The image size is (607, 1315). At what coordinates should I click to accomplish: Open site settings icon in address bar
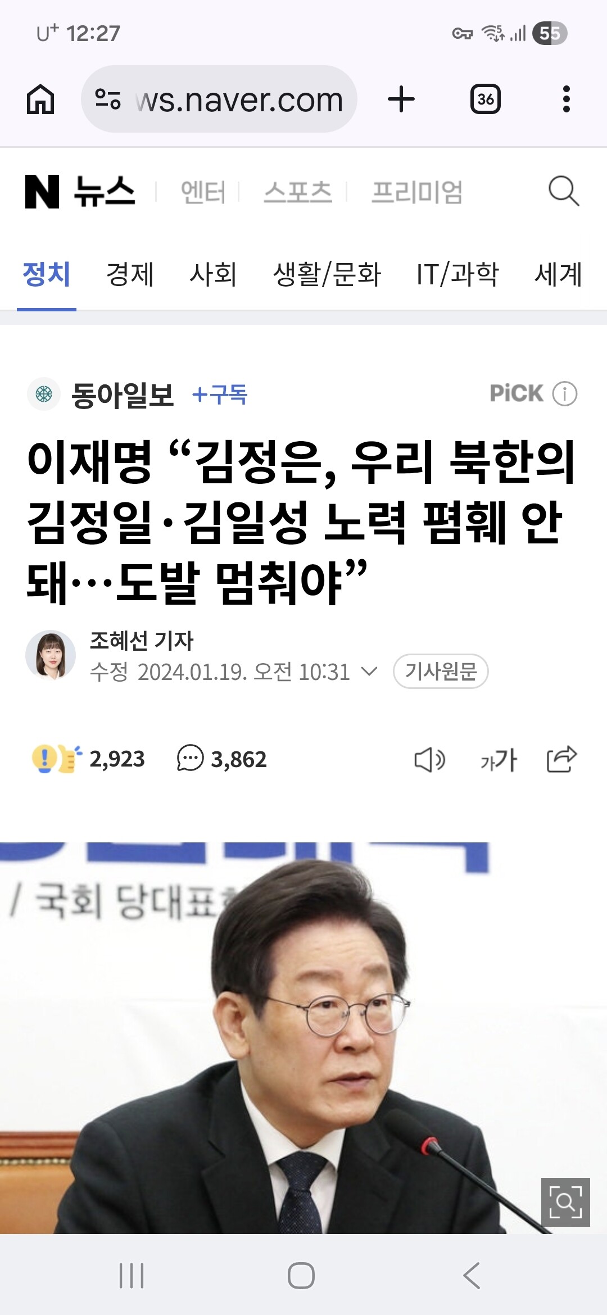pos(108,99)
